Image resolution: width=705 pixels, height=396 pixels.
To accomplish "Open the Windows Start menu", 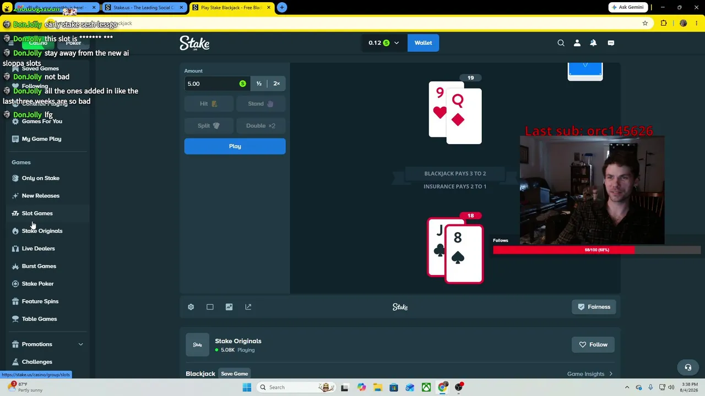I will click(x=247, y=387).
